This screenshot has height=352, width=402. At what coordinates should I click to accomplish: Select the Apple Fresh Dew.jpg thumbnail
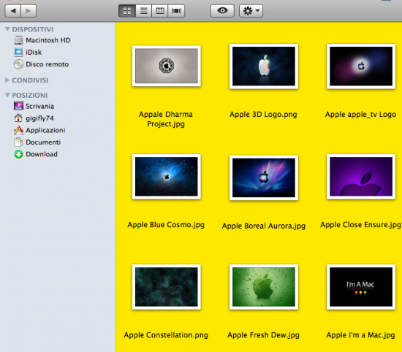[x=264, y=287]
